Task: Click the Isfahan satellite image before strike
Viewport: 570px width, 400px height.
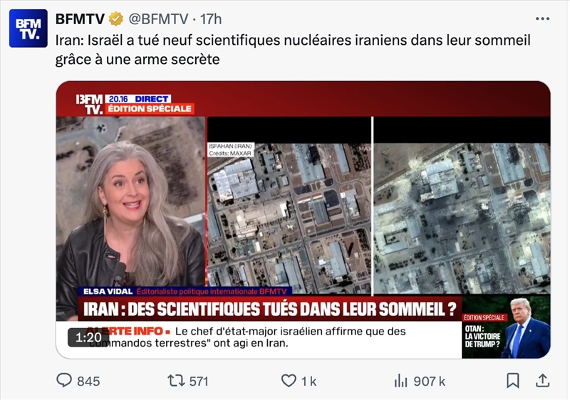Action: tap(289, 218)
